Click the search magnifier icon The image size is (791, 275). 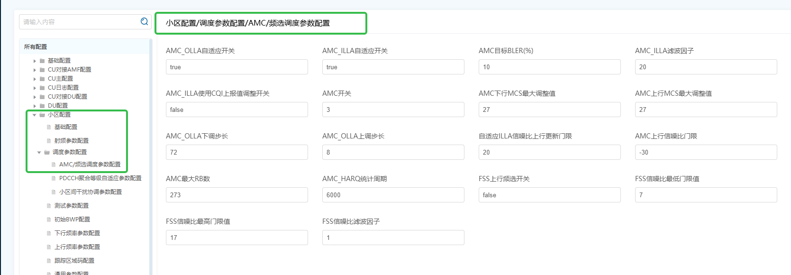click(145, 21)
